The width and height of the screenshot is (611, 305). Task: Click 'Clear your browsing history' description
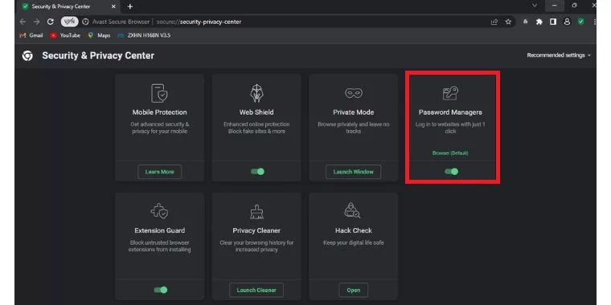coord(256,246)
